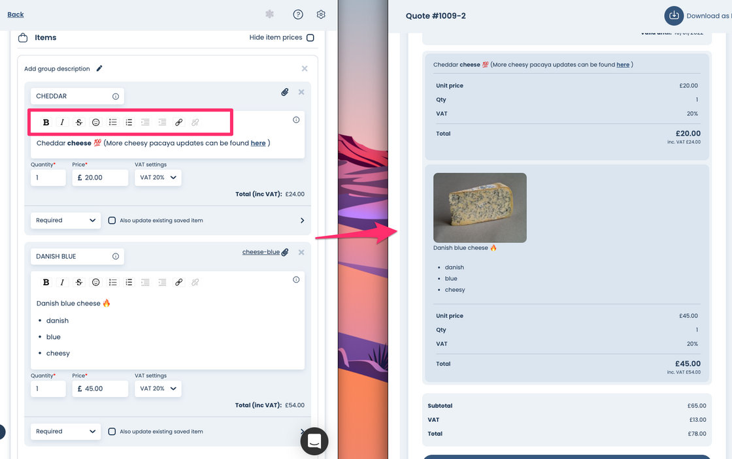
Task: Edit group description with pencil icon
Action: pos(99,69)
